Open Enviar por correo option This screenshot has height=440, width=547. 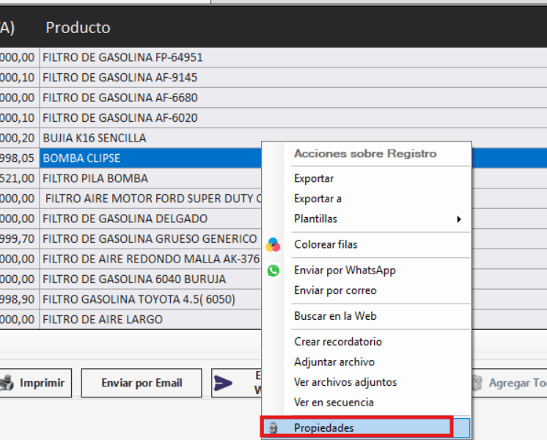click(335, 290)
